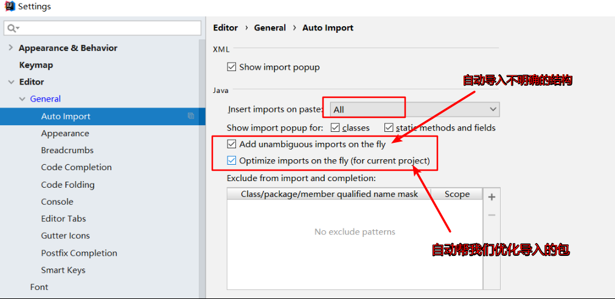615x299 pixels.
Task: Click the XML section heading
Action: (221, 49)
